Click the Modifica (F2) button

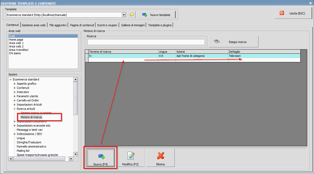pos(130,157)
